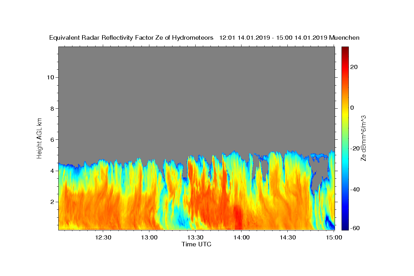
Task: Click the height tick label 8
Action: pyautogui.click(x=52, y=108)
